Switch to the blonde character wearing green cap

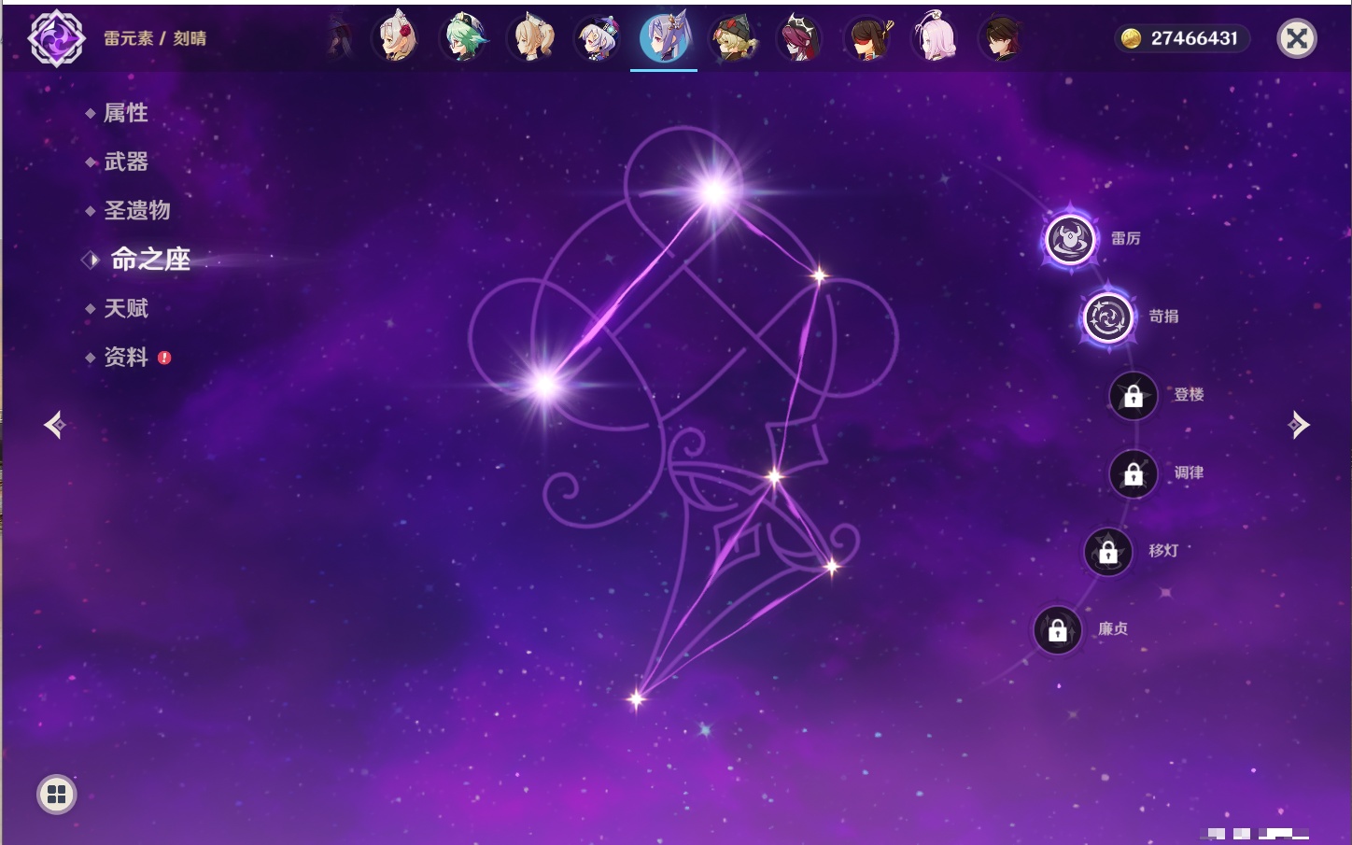(732, 38)
